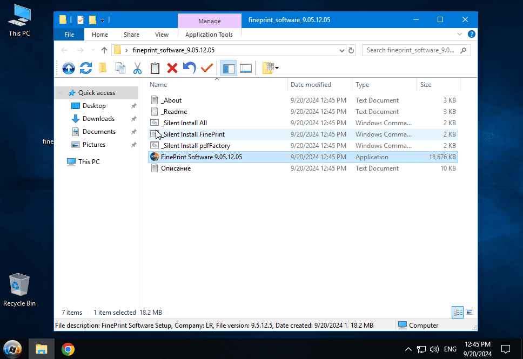The width and height of the screenshot is (523, 359).
Task: Switch to the Home ribbon tab
Action: pos(100,35)
